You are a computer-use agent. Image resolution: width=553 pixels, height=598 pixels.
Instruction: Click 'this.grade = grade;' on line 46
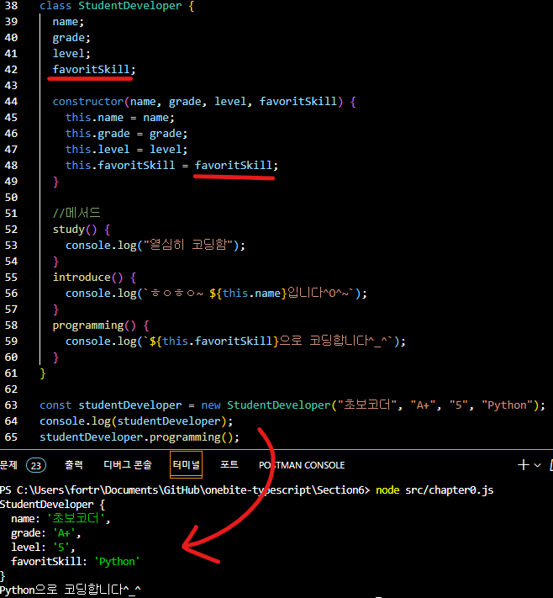pos(127,134)
